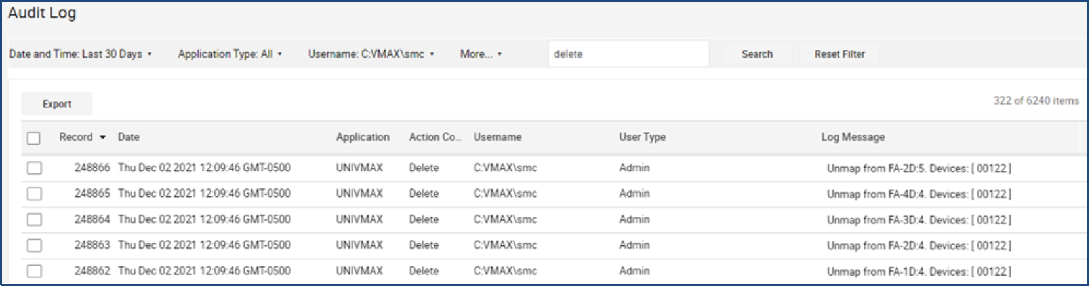Image resolution: width=1090 pixels, height=286 pixels.
Task: Open the Application Type: All filter dropdown
Action: (230, 54)
